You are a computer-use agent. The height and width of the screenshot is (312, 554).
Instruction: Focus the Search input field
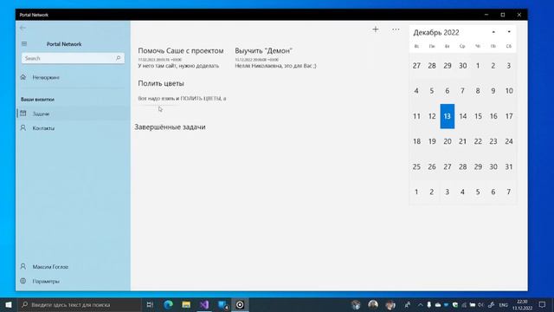[73, 58]
